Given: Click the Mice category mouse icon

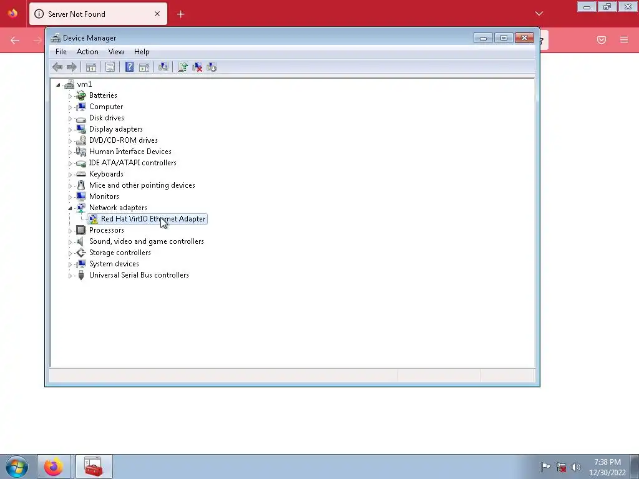Looking at the screenshot, I should tap(81, 185).
